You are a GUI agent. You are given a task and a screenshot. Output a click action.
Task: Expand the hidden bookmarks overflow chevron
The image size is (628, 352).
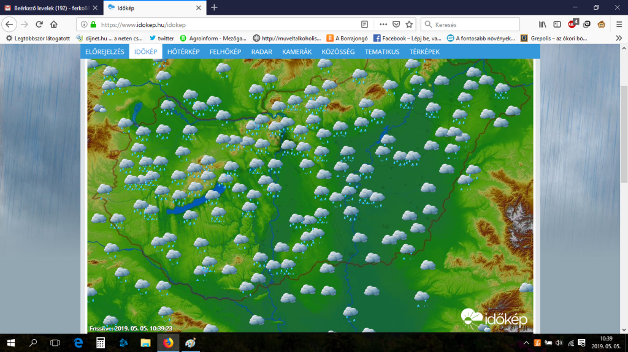pos(618,38)
